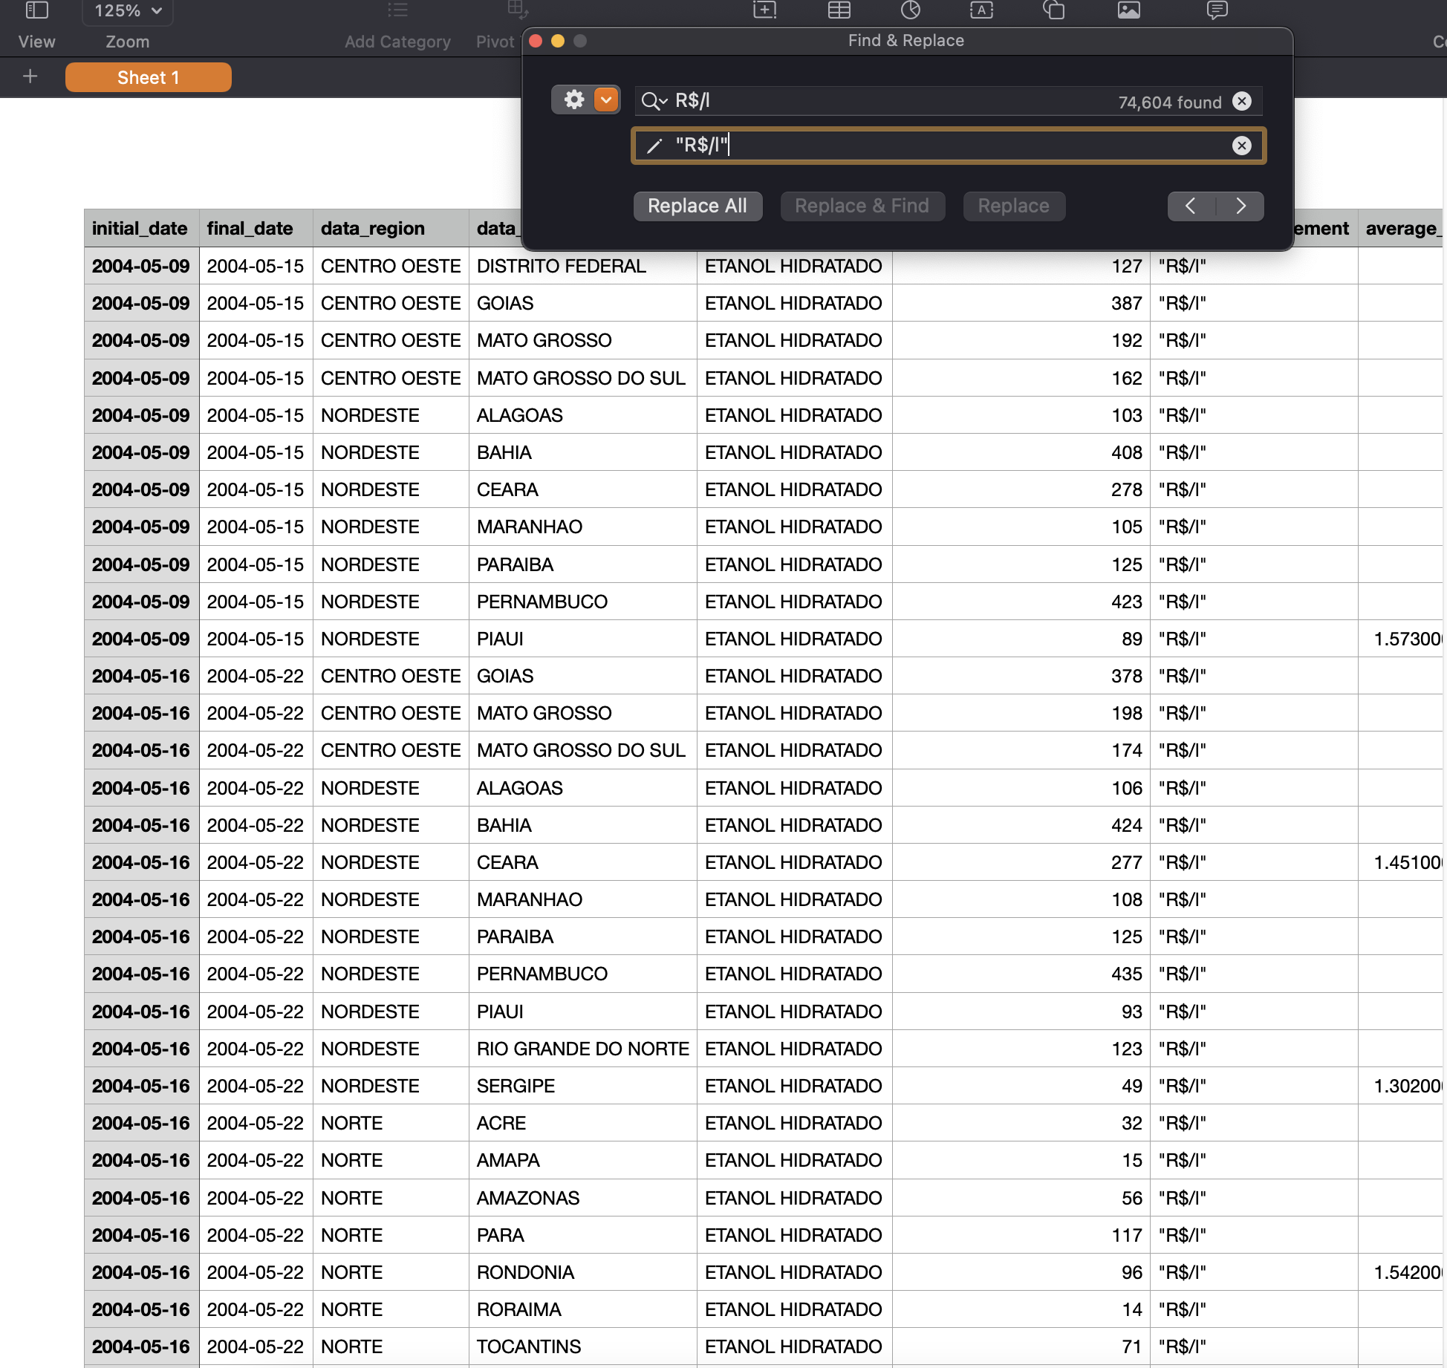Screen dimensions: 1447x1368
Task: Click the Replace All button
Action: pyautogui.click(x=697, y=206)
